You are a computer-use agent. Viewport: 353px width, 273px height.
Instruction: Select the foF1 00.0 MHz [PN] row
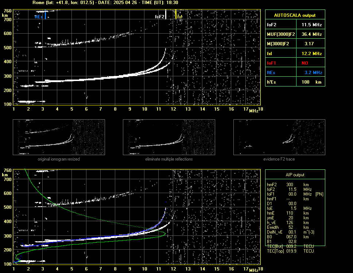tap(295, 194)
